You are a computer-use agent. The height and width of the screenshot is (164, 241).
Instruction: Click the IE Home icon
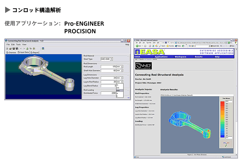tap(156, 46)
